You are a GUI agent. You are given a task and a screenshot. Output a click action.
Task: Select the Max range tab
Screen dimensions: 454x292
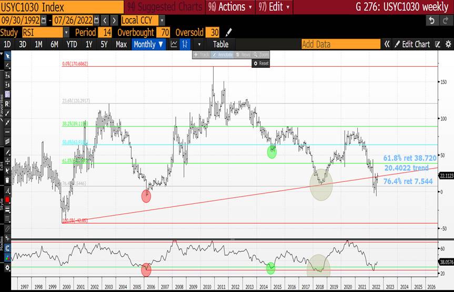point(121,44)
